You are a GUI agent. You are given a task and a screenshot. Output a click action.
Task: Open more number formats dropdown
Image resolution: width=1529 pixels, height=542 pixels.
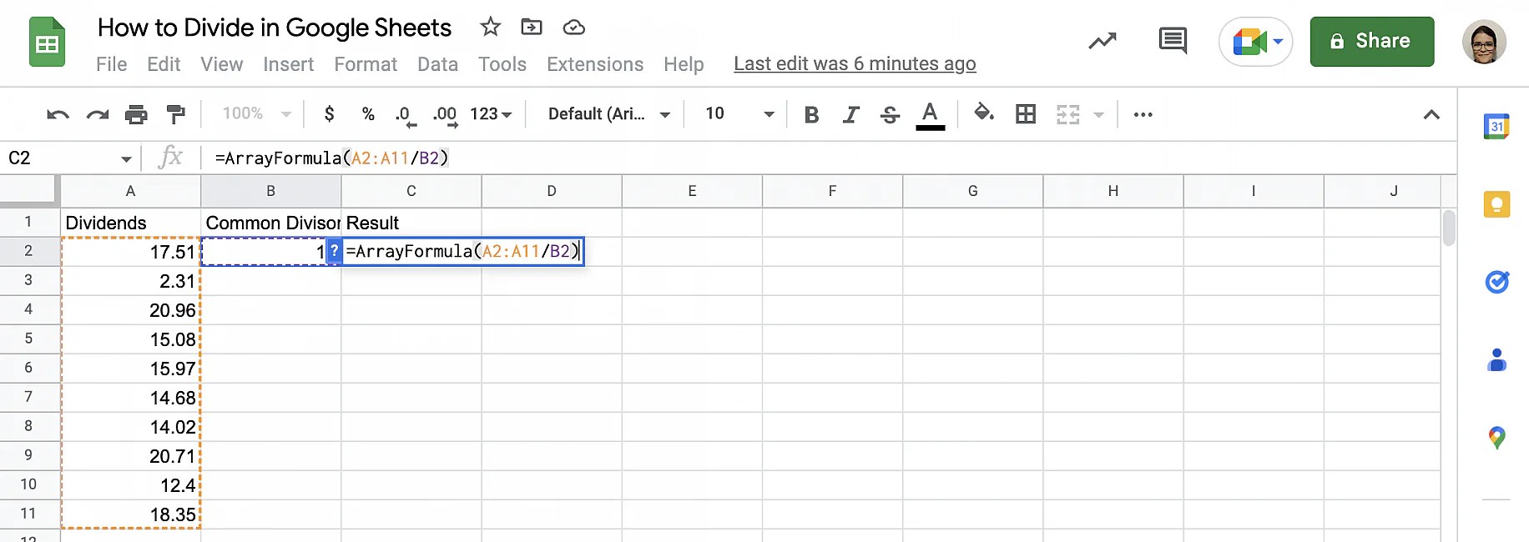pyautogui.click(x=490, y=113)
